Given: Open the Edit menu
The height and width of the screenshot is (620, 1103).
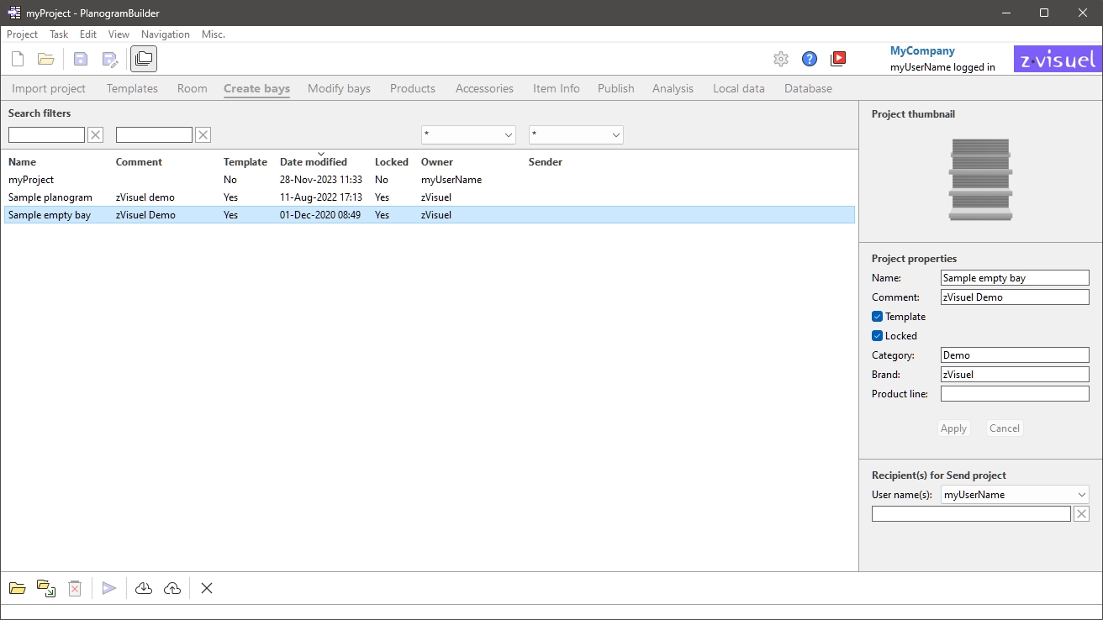Looking at the screenshot, I should pos(88,34).
